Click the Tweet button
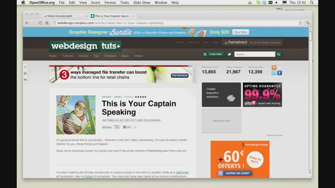 pyautogui.click(x=107, y=127)
